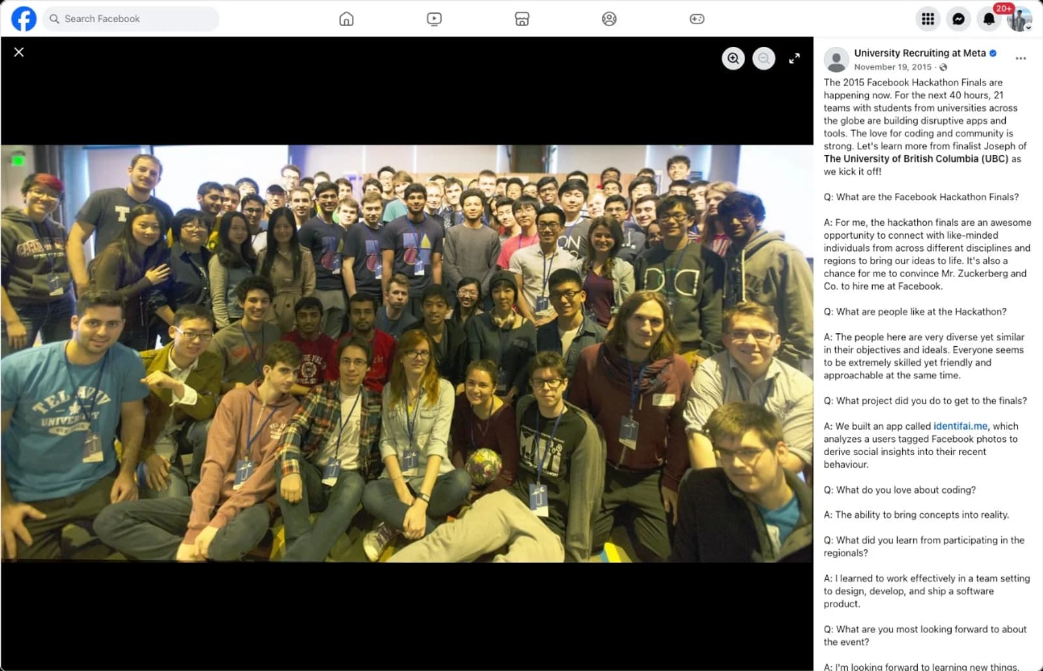Focus the Search Facebook field
The width and height of the screenshot is (1043, 671).
tap(131, 19)
